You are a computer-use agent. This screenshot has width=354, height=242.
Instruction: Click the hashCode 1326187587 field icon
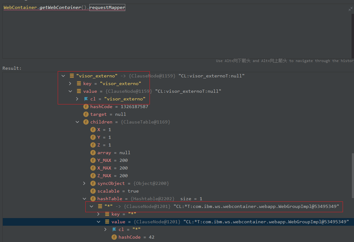coord(86,107)
